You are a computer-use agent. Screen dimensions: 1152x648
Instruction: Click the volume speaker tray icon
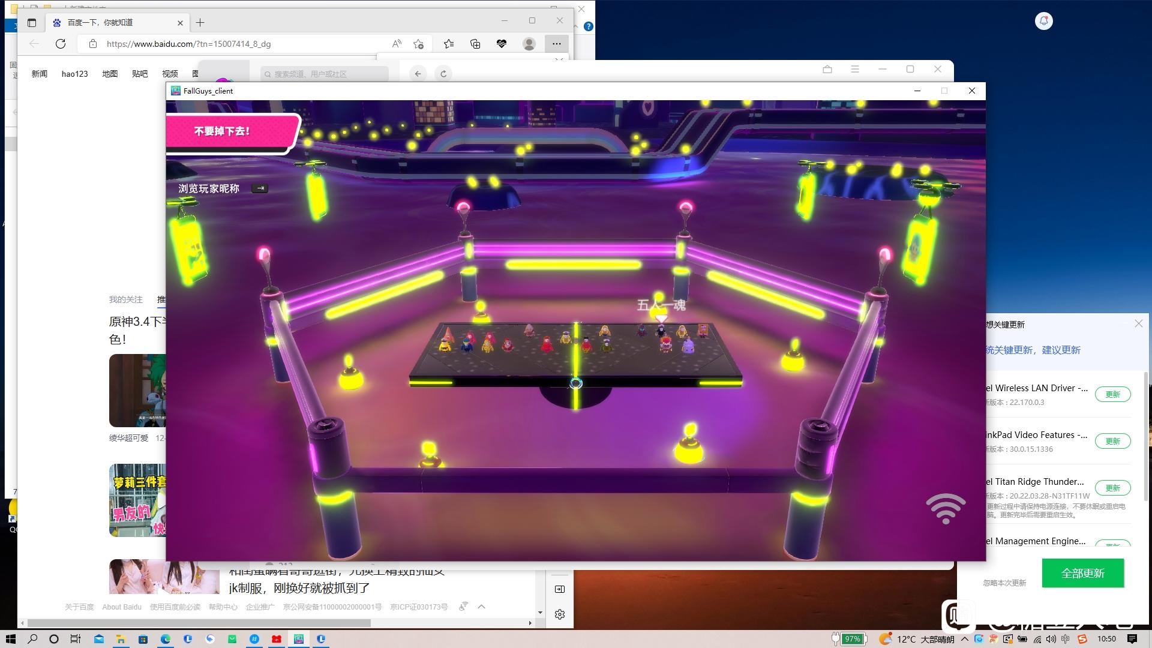1051,639
